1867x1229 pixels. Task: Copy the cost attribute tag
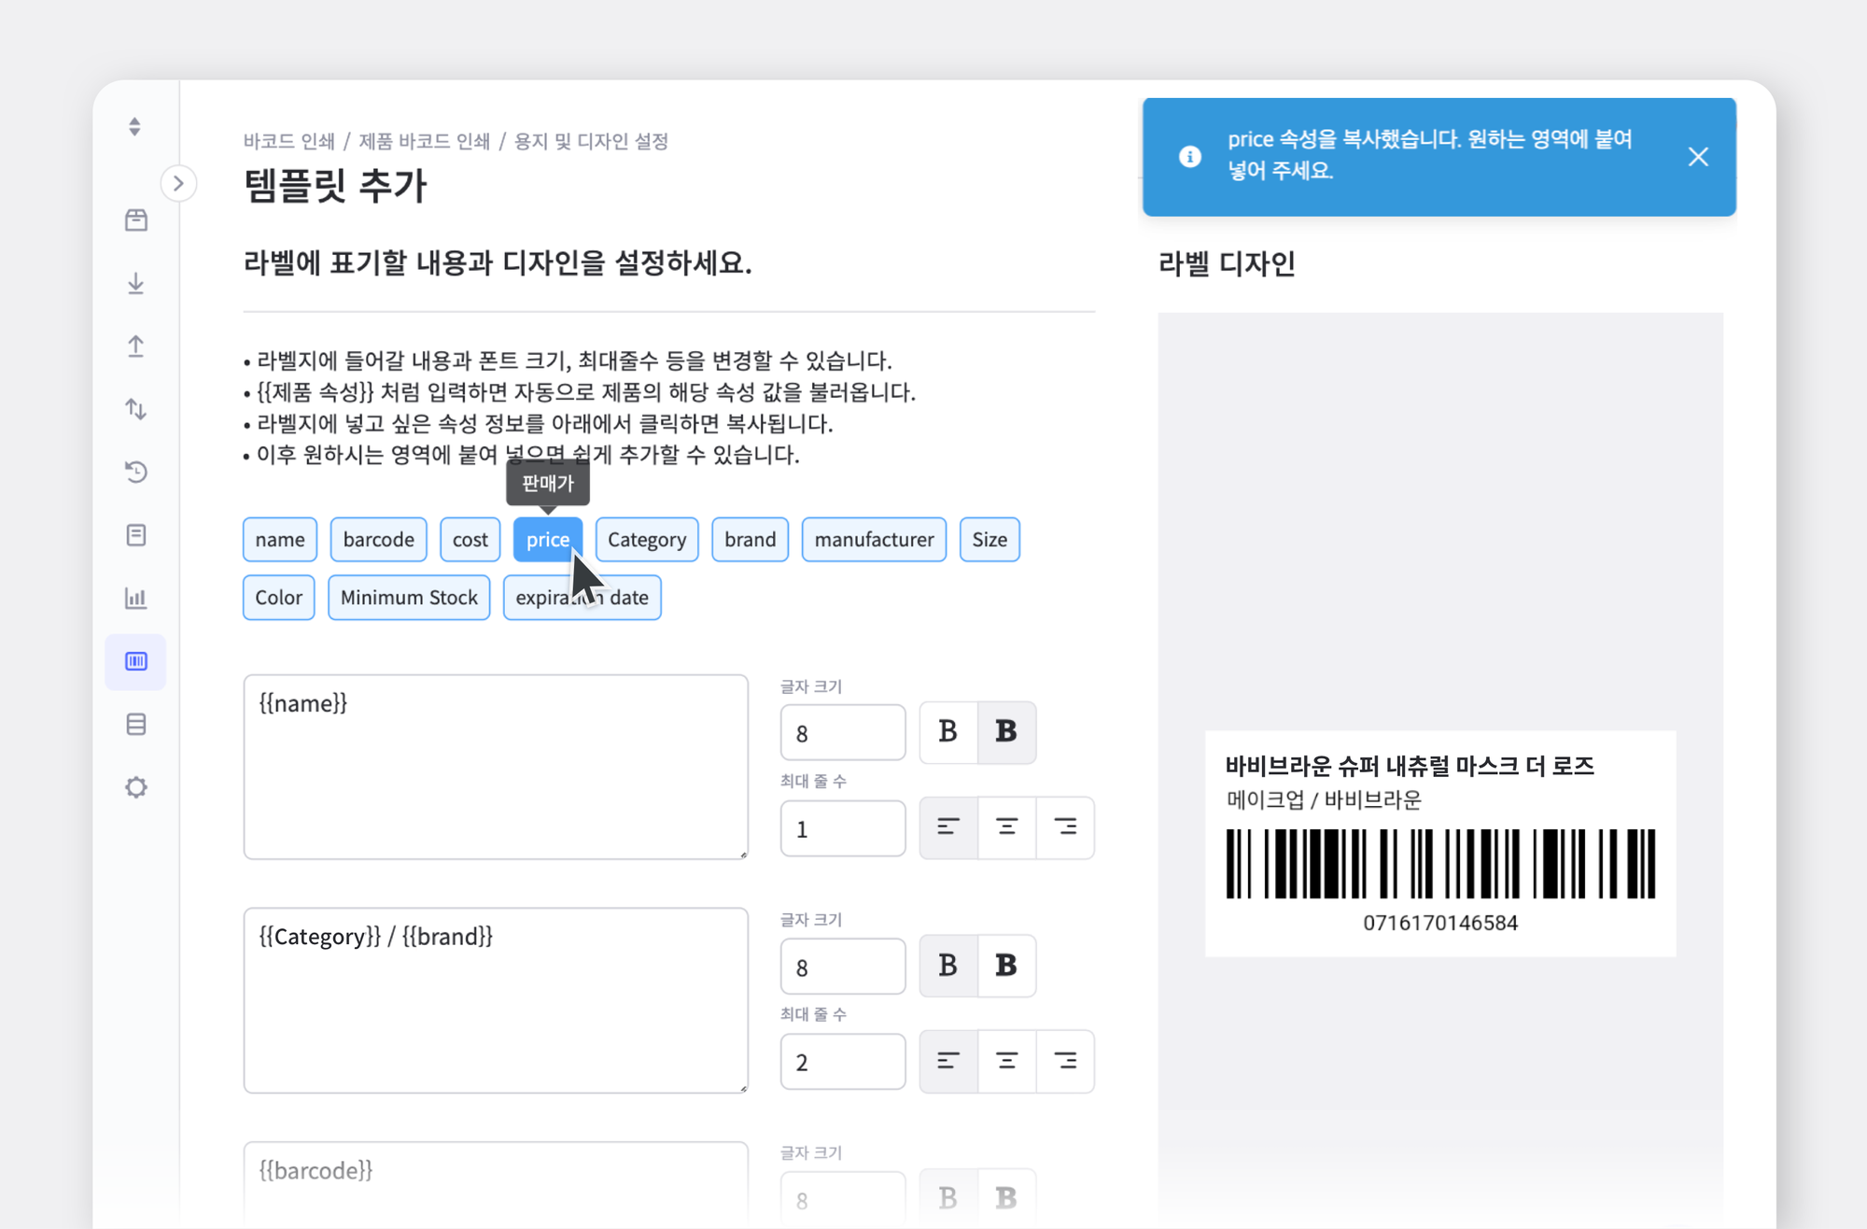pyautogui.click(x=470, y=539)
